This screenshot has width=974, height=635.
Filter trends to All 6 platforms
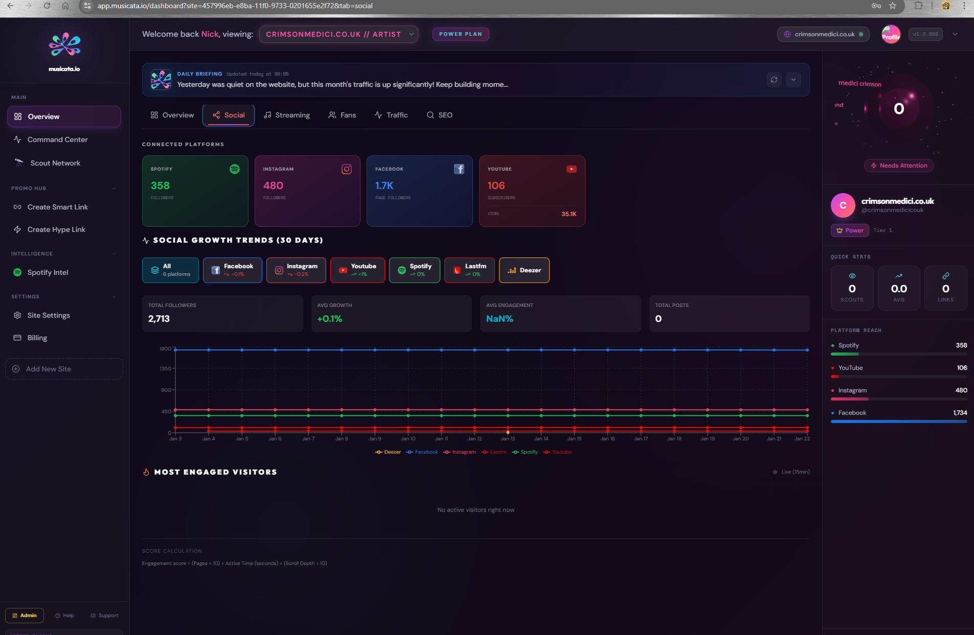[x=170, y=270]
